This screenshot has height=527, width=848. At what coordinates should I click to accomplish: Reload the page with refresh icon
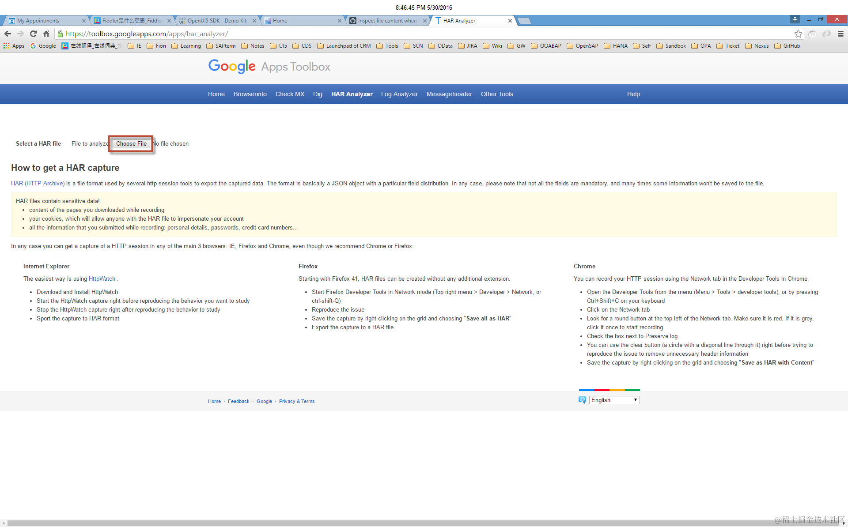tap(33, 34)
